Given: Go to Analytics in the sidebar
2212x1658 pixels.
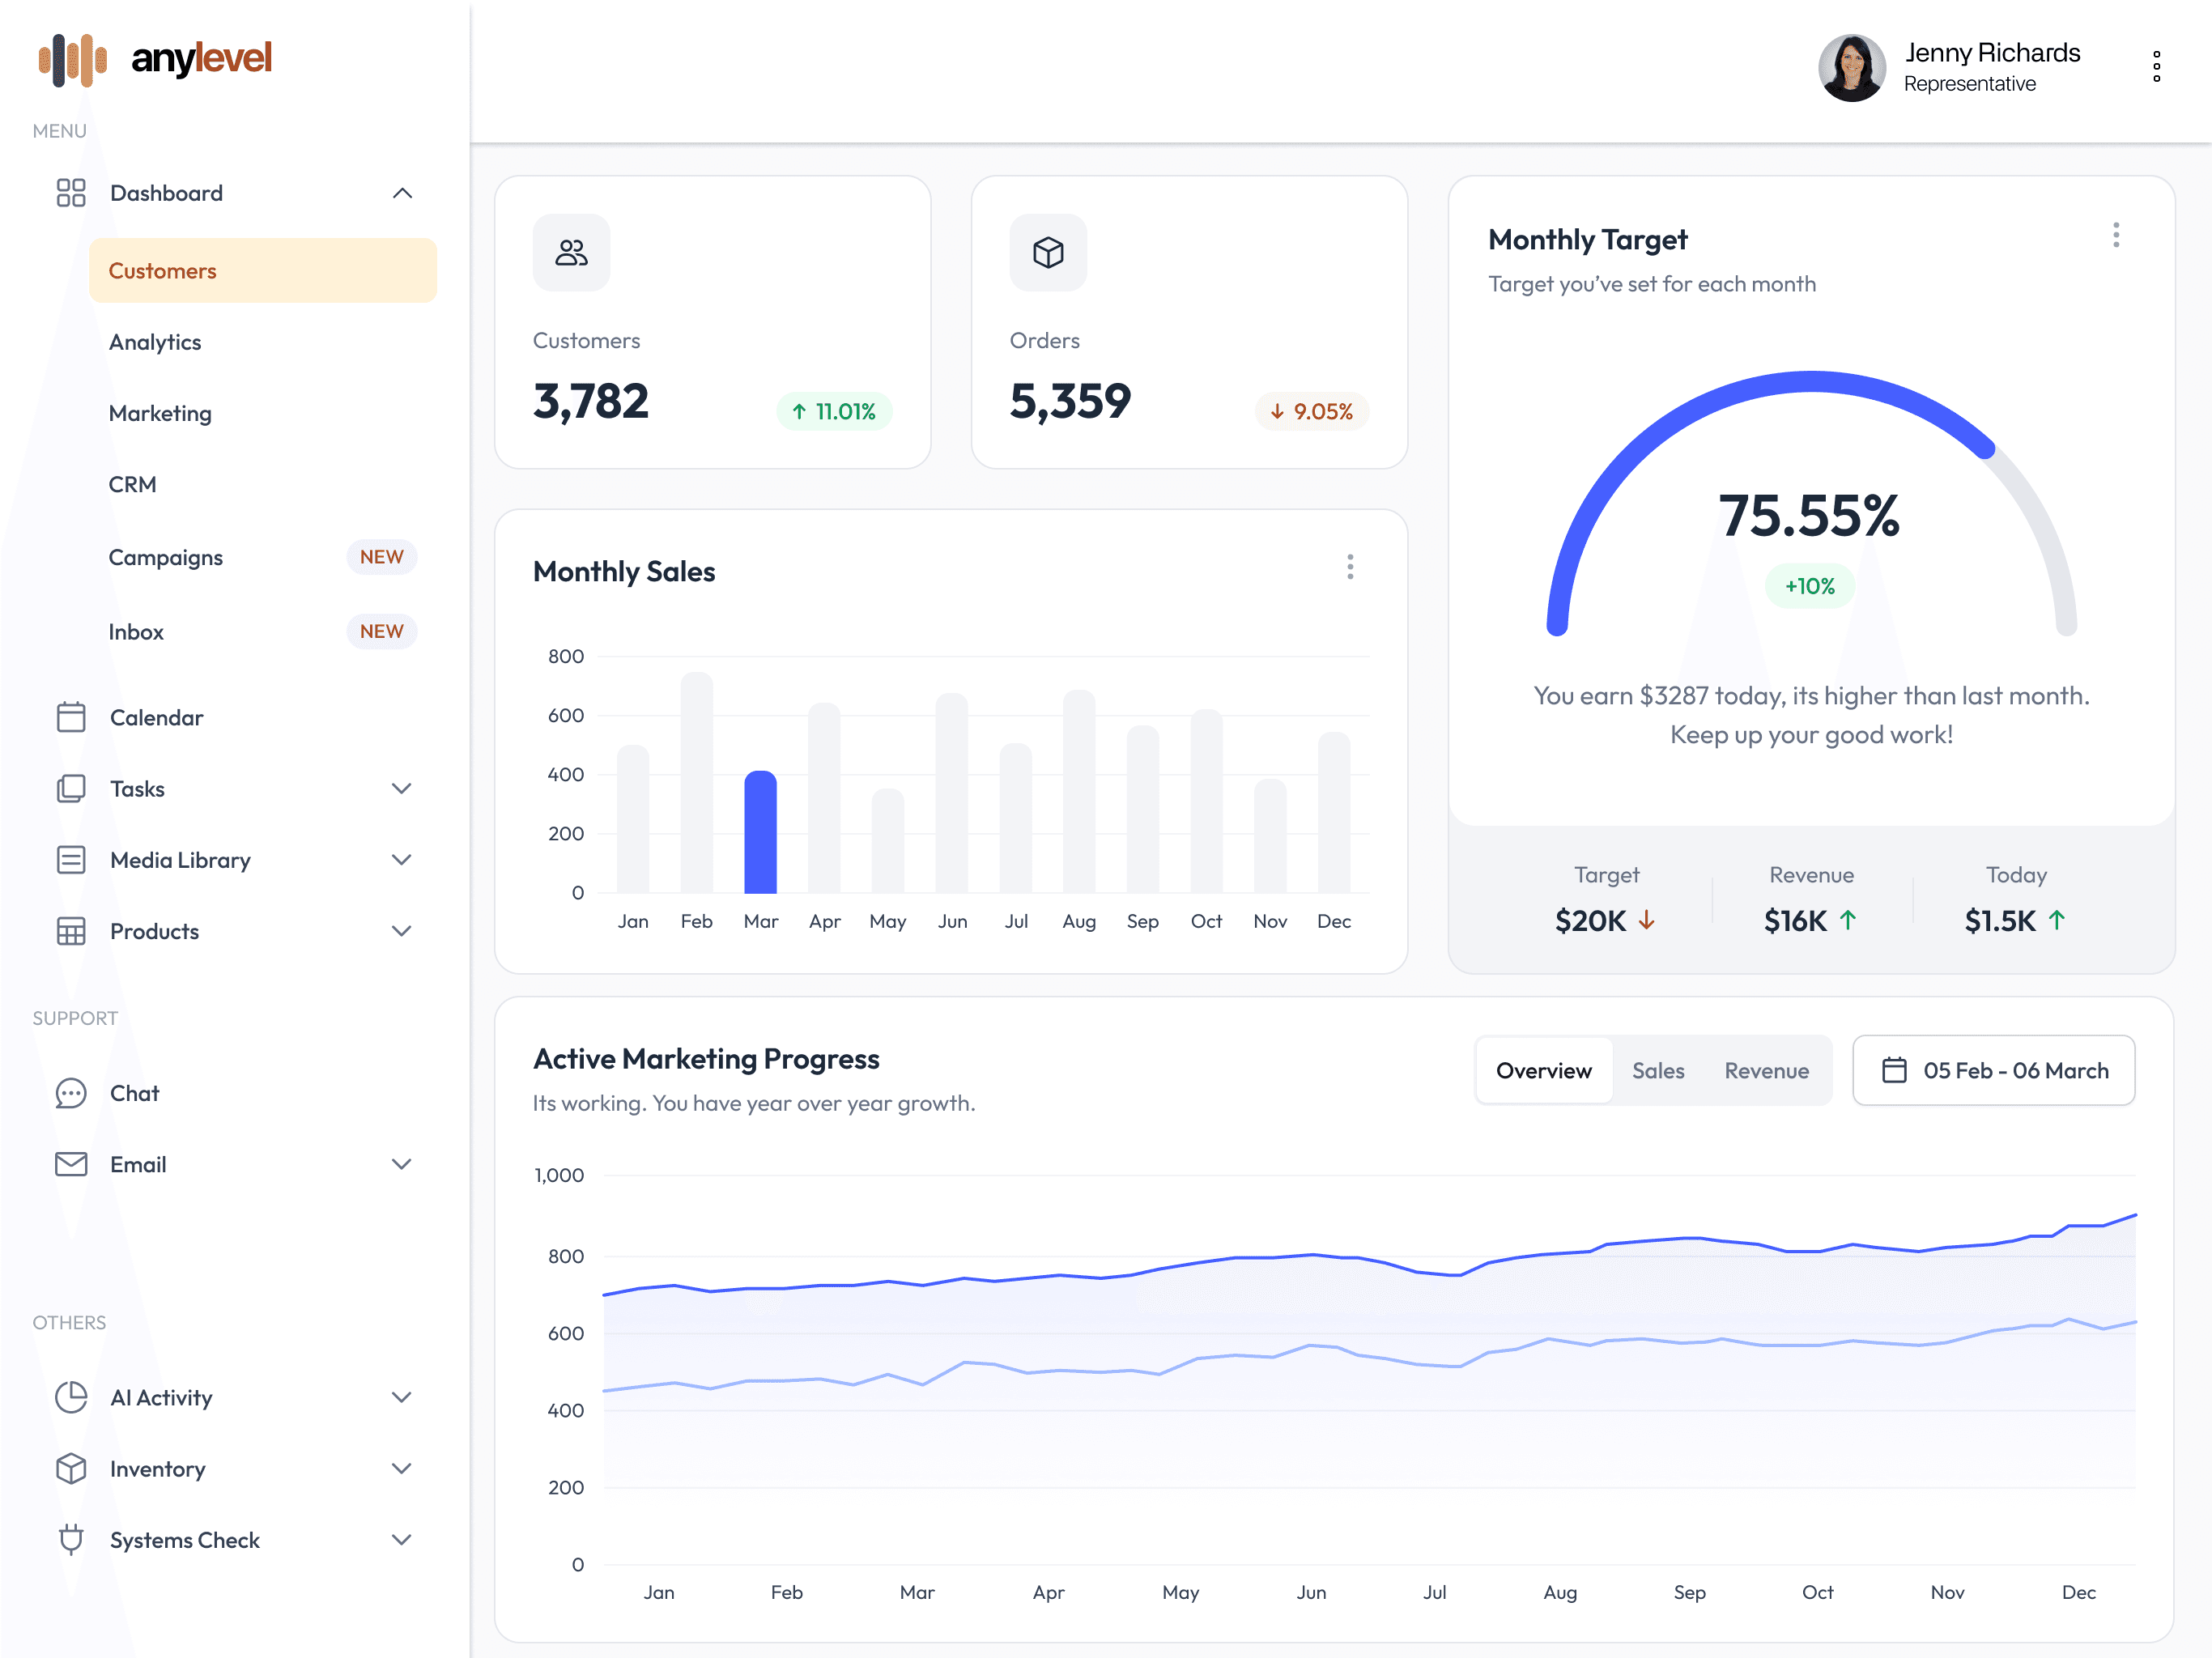Looking at the screenshot, I should 155,342.
